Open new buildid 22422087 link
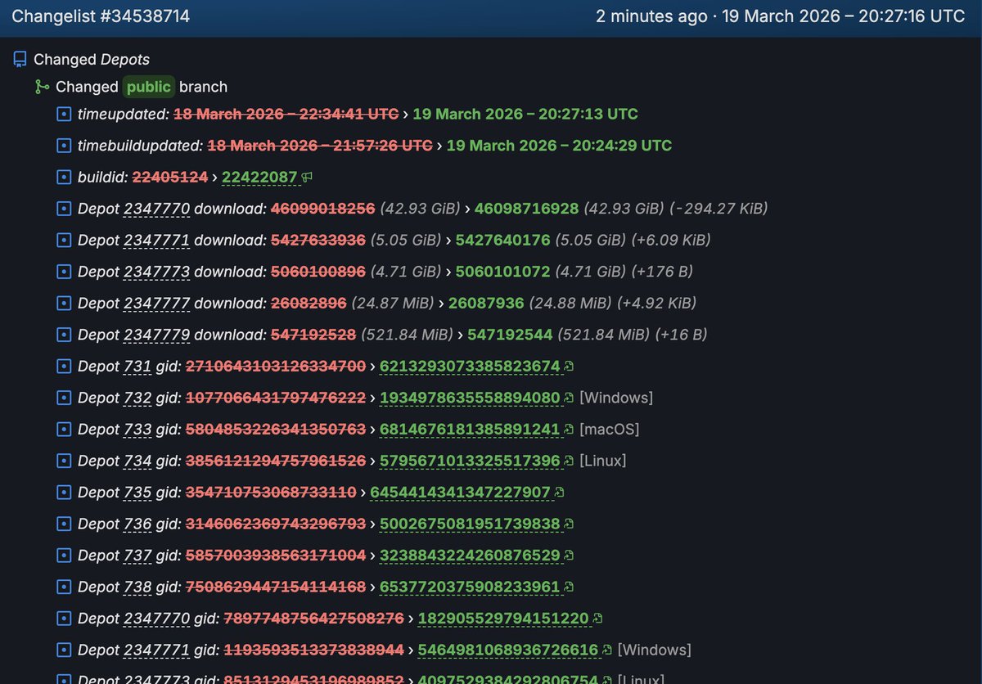The width and height of the screenshot is (982, 684). [x=259, y=177]
